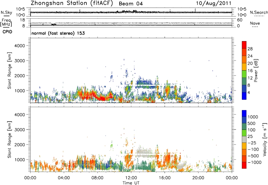
Task: Click the date 10/Aug/2011
Action: (214, 3)
